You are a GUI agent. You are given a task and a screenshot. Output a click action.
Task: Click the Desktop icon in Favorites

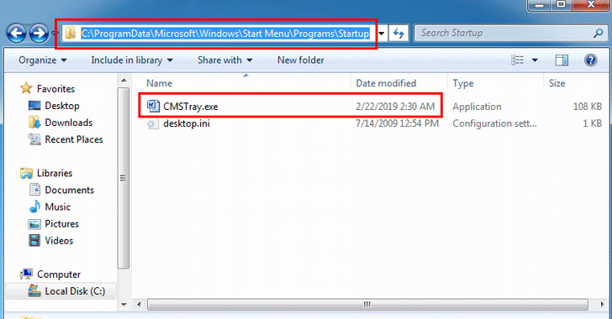click(x=34, y=106)
